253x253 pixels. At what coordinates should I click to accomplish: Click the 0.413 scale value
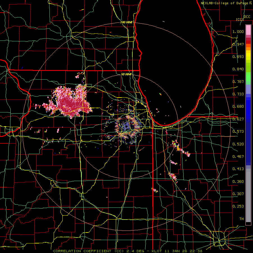(238, 169)
